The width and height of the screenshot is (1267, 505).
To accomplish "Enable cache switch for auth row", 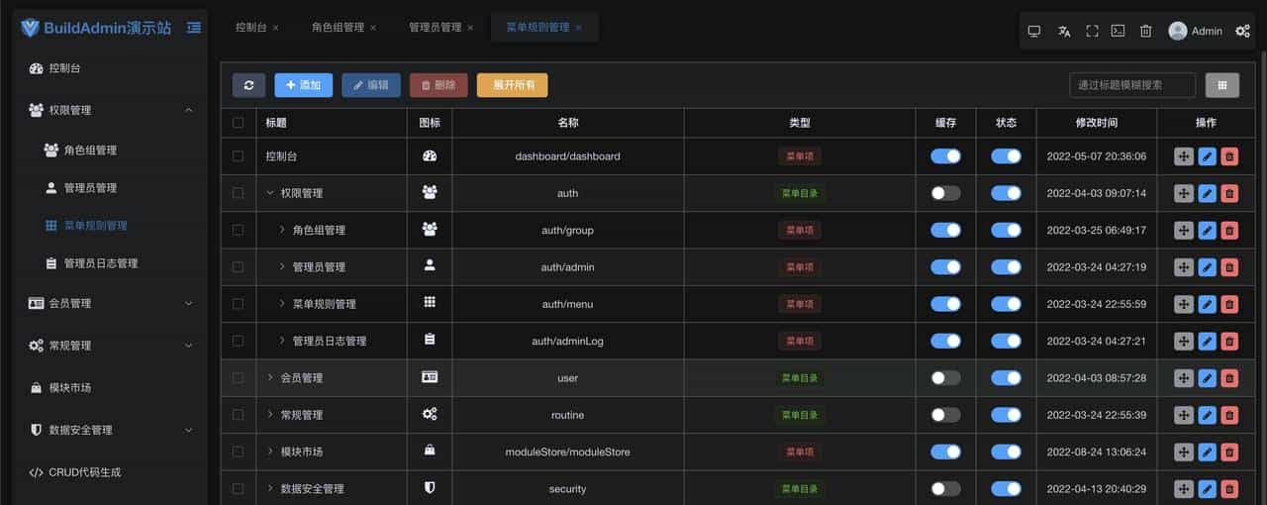I will coord(945,193).
